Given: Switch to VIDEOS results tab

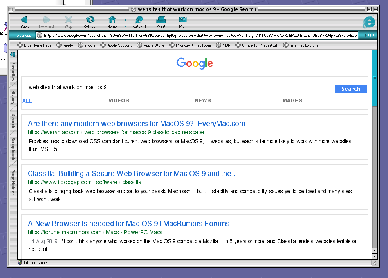Looking at the screenshot, I should click(x=119, y=100).
